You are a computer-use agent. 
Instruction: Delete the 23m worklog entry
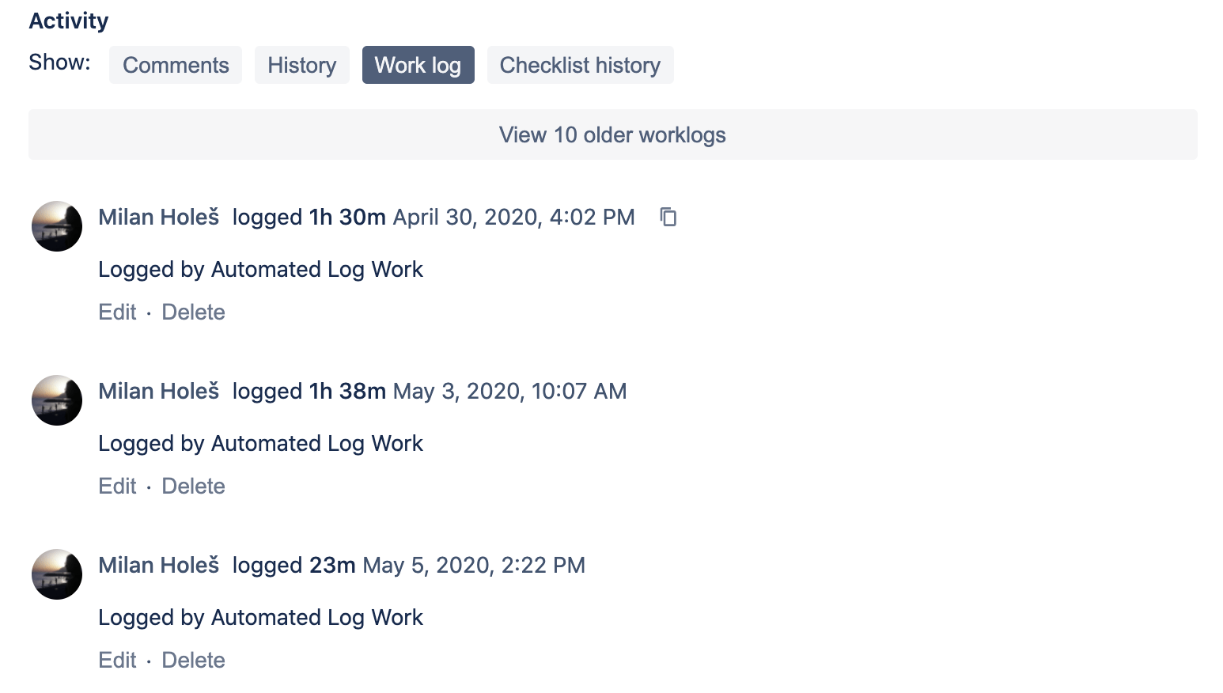pos(194,660)
